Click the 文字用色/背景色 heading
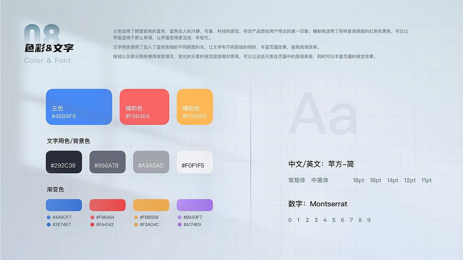Screen dimensions: 463x260 pyautogui.click(x=68, y=141)
